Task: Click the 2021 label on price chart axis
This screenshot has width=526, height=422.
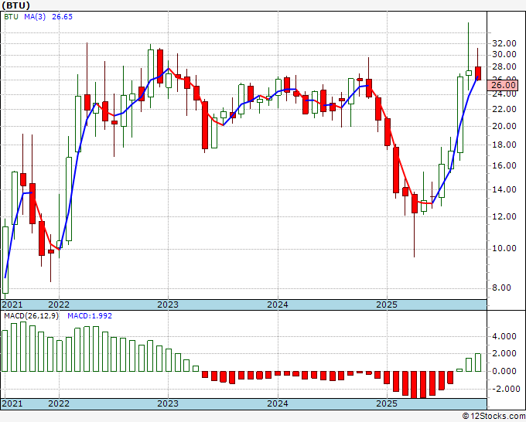Action: tap(12, 305)
